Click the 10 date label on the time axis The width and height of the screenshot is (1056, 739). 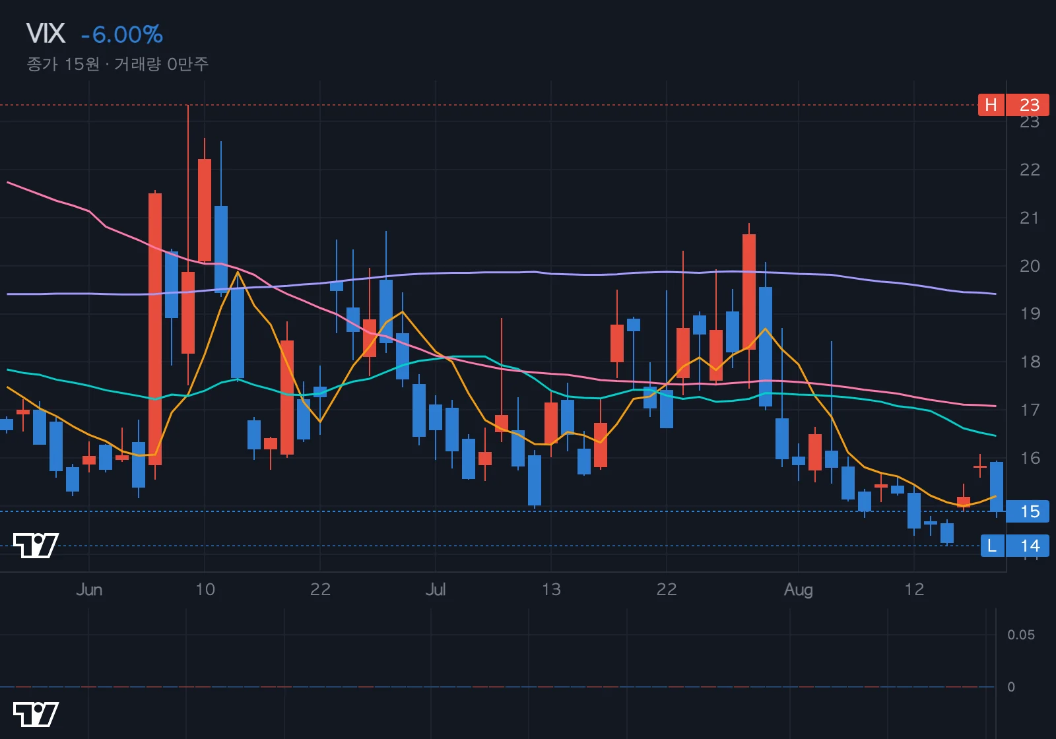pyautogui.click(x=205, y=589)
